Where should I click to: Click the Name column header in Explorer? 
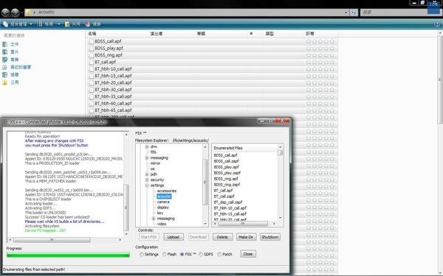pyautogui.click(x=92, y=34)
